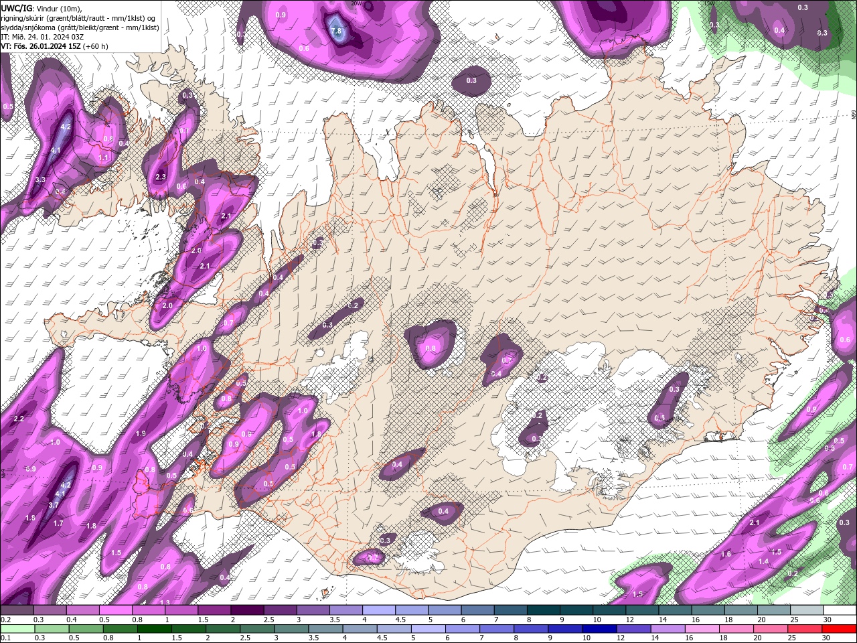This screenshot has height=643, width=857.
Task: Click the '0.1' label on the rain scale
Action: (x=5, y=638)
